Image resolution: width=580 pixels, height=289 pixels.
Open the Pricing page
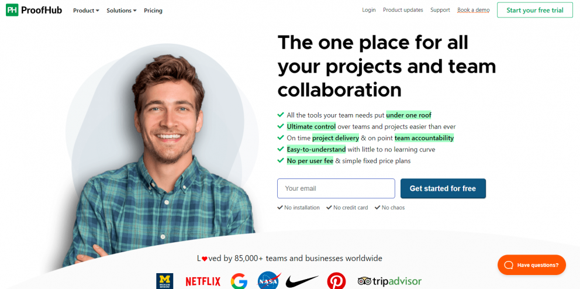pyautogui.click(x=153, y=11)
